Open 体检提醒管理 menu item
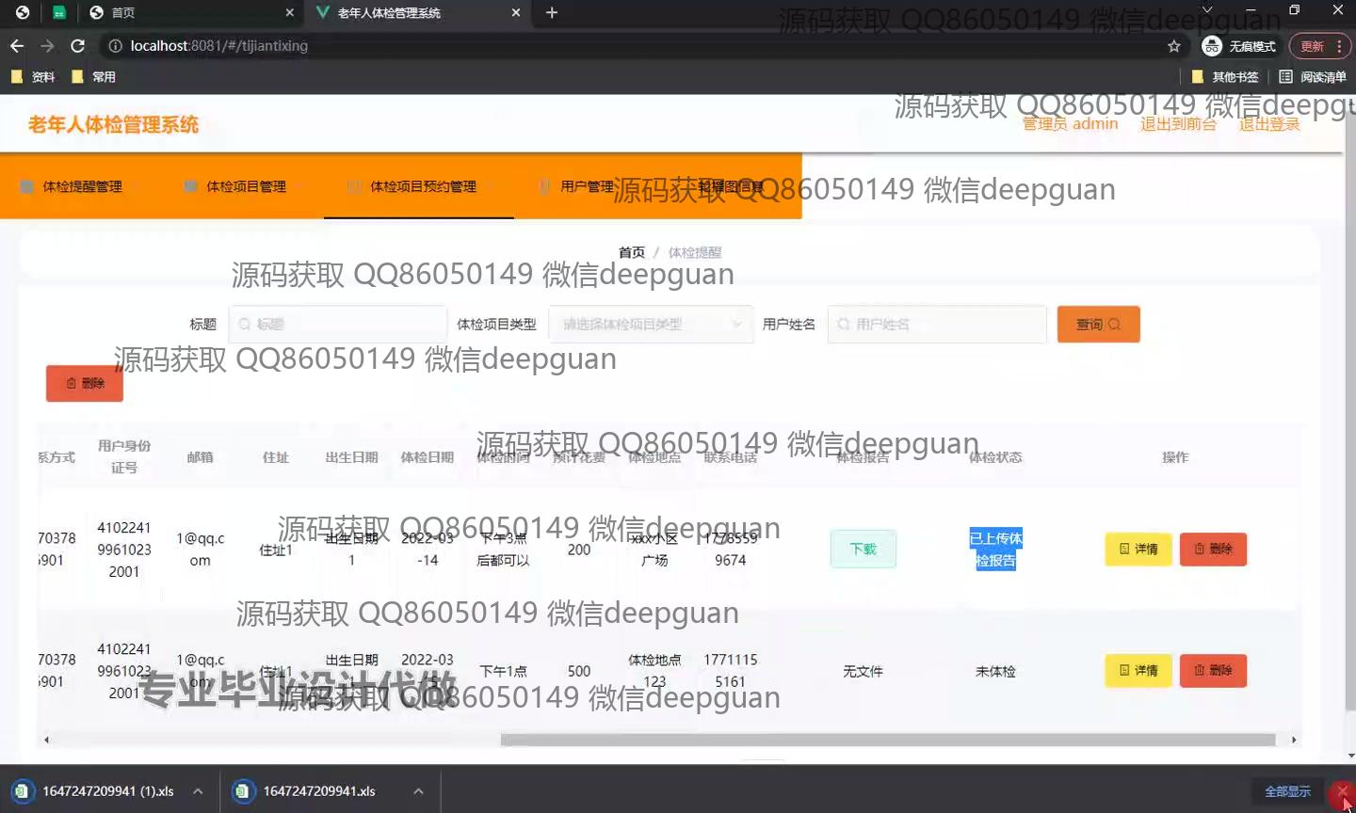Image resolution: width=1356 pixels, height=813 pixels. [82, 186]
